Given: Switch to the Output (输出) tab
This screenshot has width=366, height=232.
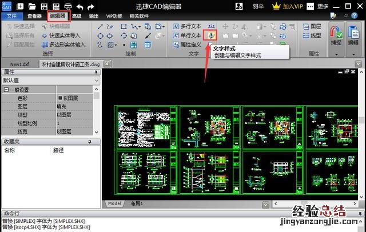Looking at the screenshot, I should click(x=94, y=16).
